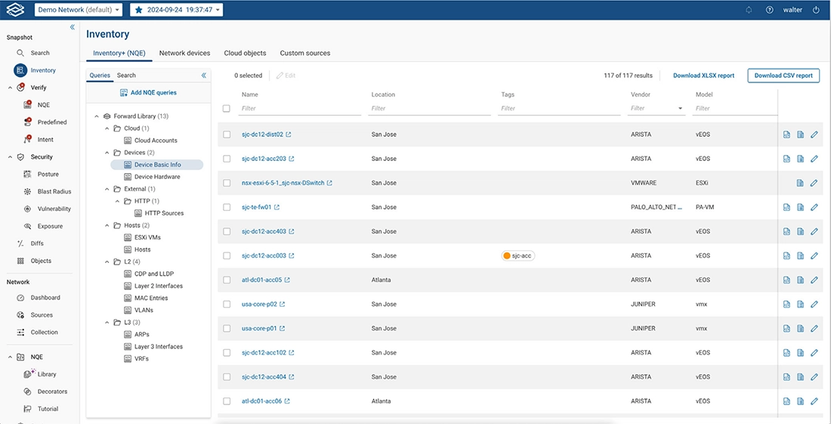Open Collection page
The image size is (831, 424).
point(44,333)
